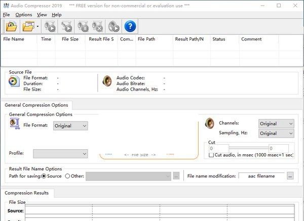This screenshot has height=221, width=304.
Task: Select the Other path radio button
Action: click(x=67, y=176)
